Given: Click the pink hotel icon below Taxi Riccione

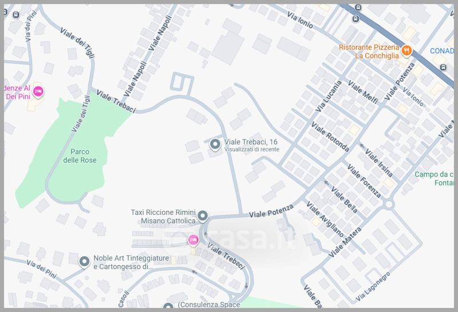Looking at the screenshot, I should [193, 240].
